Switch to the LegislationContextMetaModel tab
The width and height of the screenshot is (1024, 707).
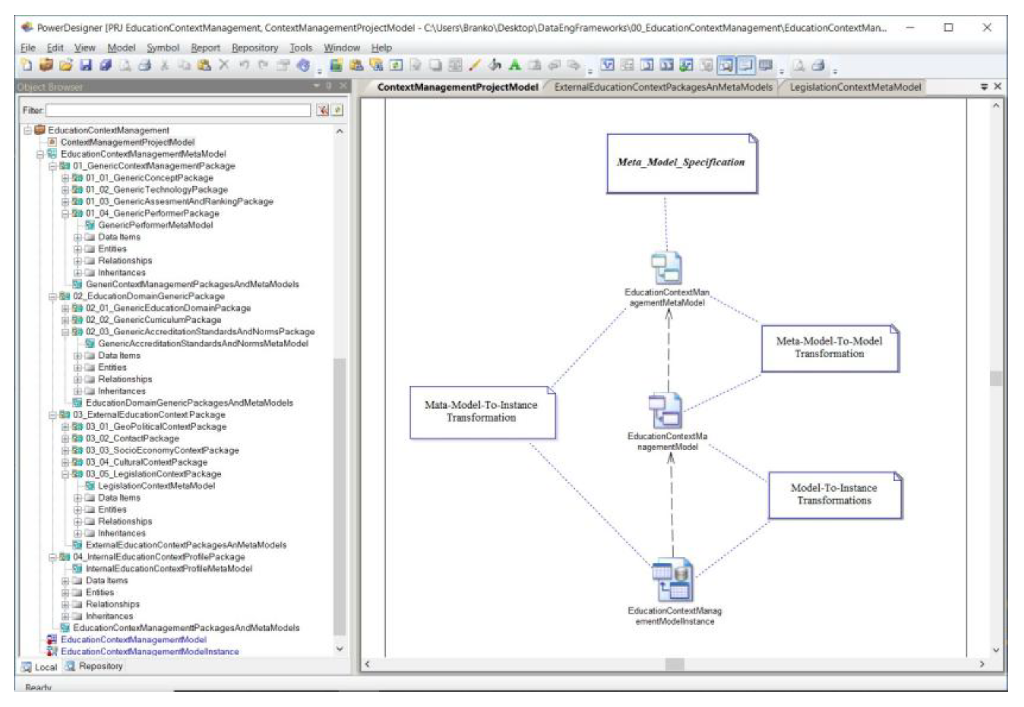pos(855,87)
